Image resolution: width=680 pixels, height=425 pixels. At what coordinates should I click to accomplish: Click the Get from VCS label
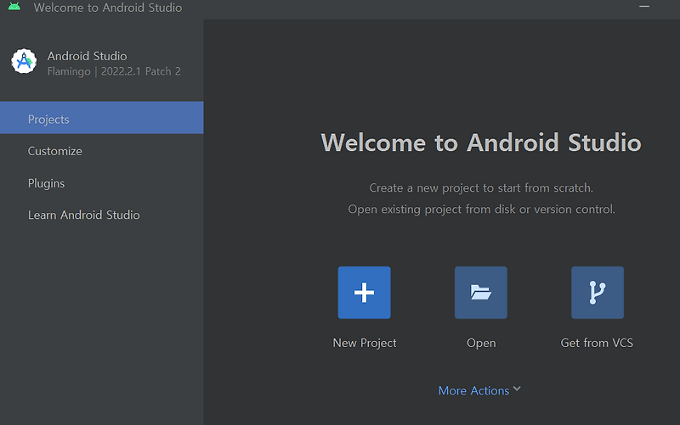597,343
